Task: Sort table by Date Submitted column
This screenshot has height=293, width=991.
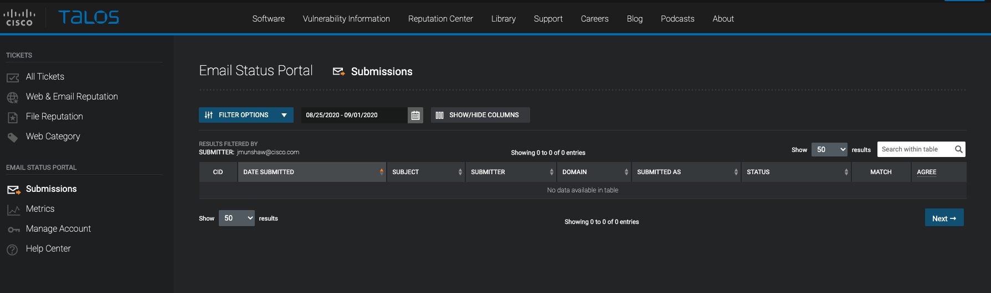Action: pos(312,172)
